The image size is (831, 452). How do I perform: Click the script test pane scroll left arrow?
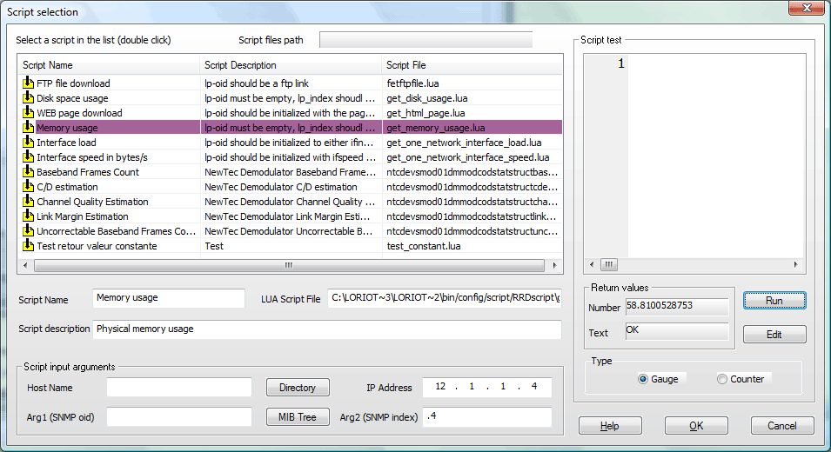pyautogui.click(x=592, y=264)
